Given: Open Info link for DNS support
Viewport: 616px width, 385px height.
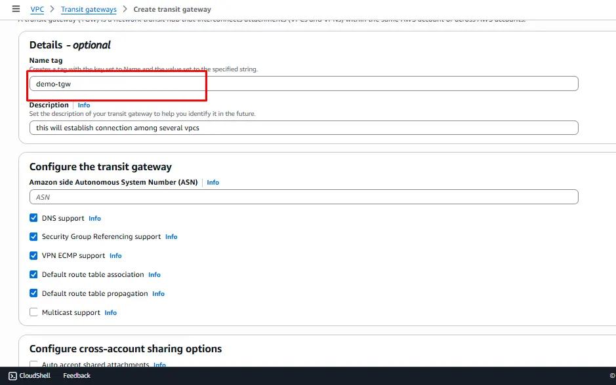Looking at the screenshot, I should pos(94,219).
